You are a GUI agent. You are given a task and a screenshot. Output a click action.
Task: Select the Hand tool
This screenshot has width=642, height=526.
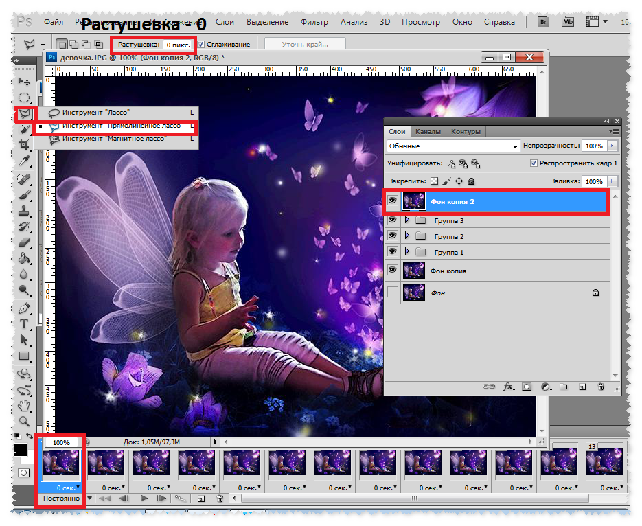24,406
